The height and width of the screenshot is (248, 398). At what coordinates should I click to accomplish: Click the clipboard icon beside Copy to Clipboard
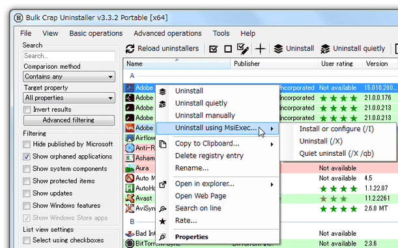click(162, 144)
